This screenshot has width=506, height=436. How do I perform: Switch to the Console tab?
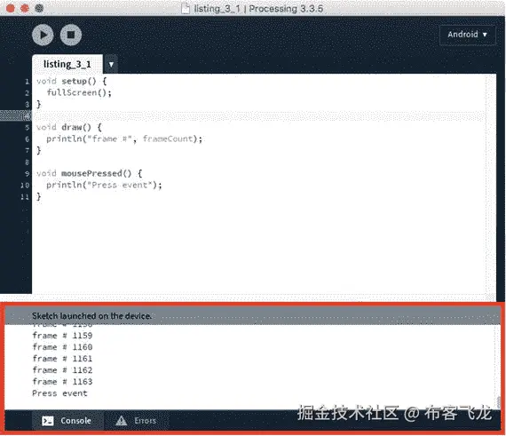click(67, 421)
